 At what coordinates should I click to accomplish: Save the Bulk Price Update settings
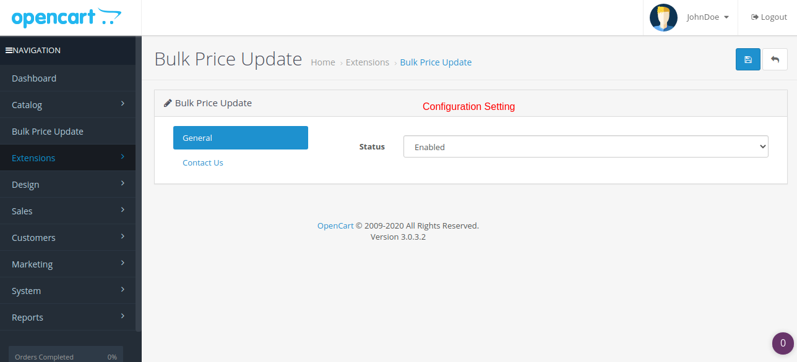(747, 59)
